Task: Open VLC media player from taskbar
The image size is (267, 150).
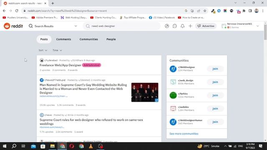Action: (x=91, y=146)
